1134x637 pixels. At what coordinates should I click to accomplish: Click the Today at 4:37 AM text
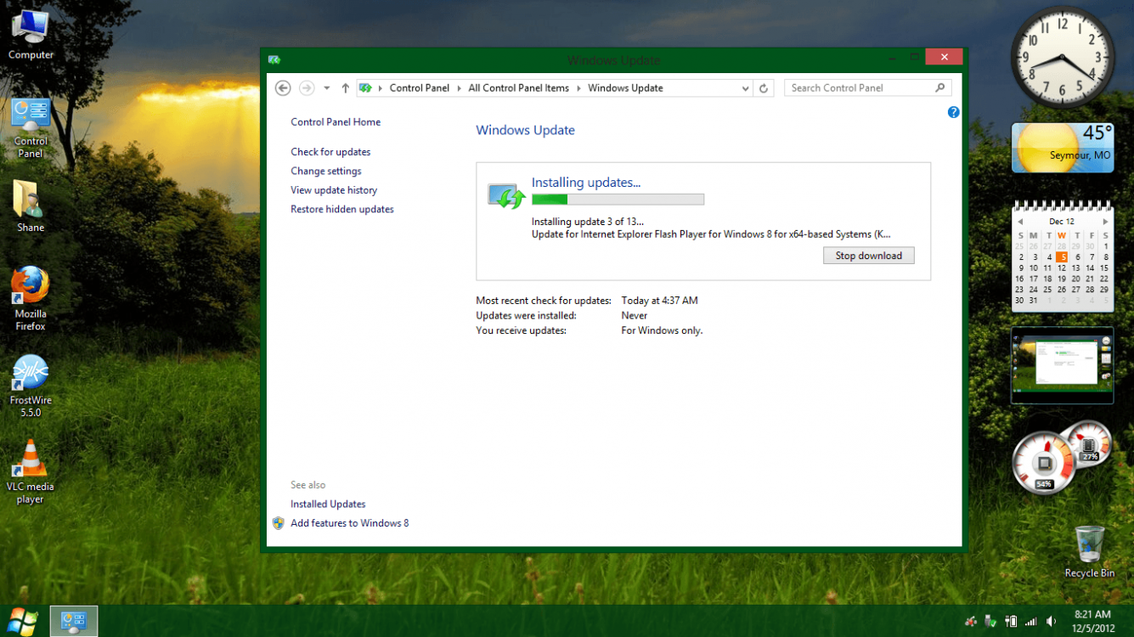click(x=659, y=301)
